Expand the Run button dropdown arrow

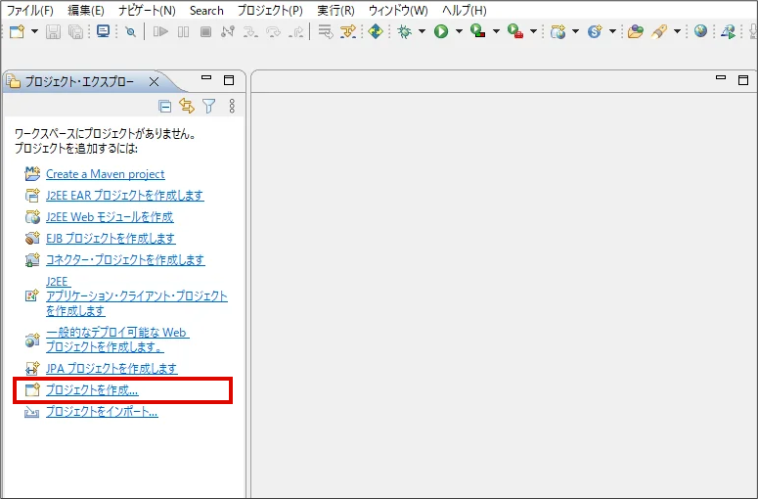point(459,31)
